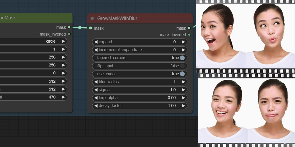Click the GrowMaskWithBlur node title
Viewport: 295px width, 147px height.
click(117, 18)
